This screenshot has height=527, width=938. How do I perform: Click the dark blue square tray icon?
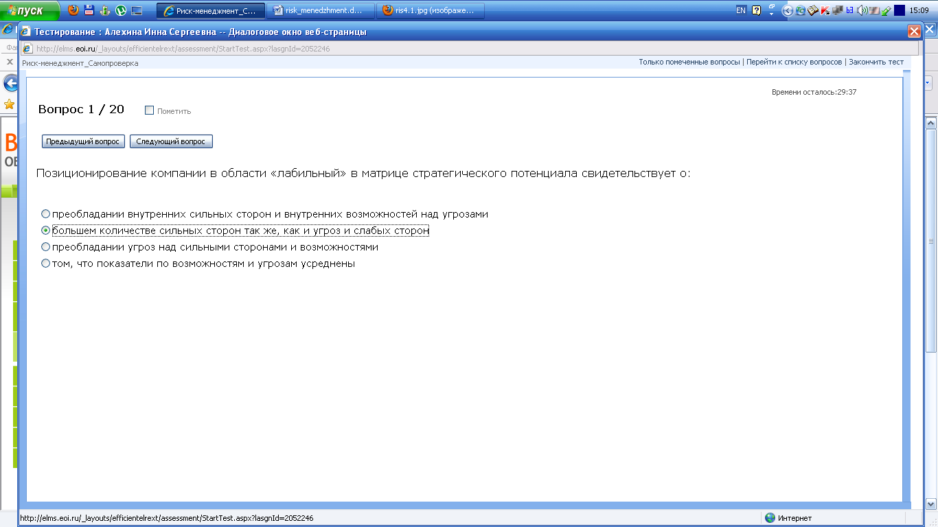point(899,10)
